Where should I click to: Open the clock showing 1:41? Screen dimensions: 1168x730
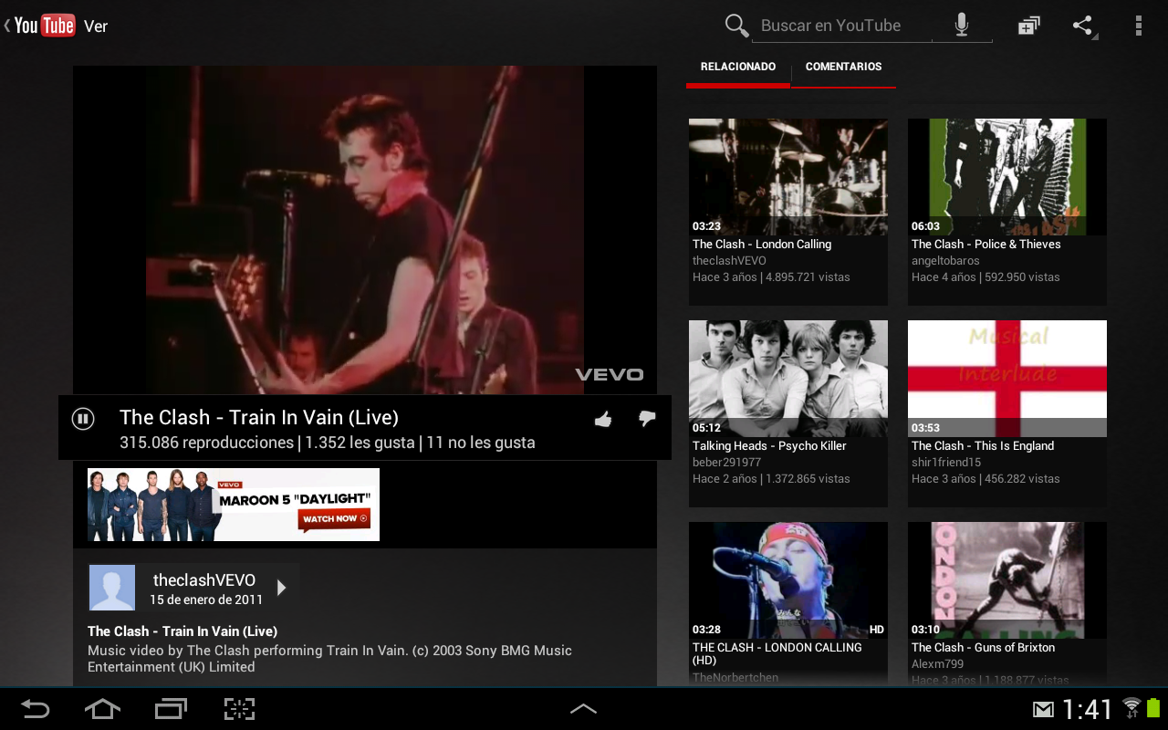click(1088, 709)
